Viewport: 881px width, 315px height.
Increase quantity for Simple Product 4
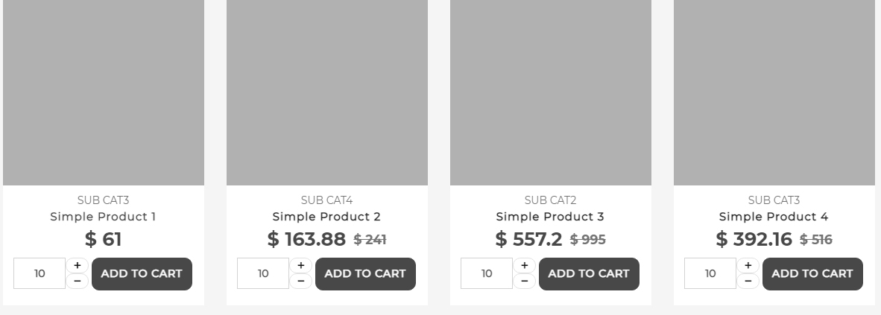point(748,266)
